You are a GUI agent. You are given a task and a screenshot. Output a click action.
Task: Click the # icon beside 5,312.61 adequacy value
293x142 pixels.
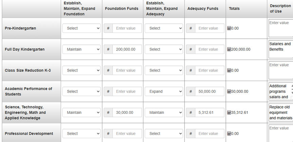point(191,113)
